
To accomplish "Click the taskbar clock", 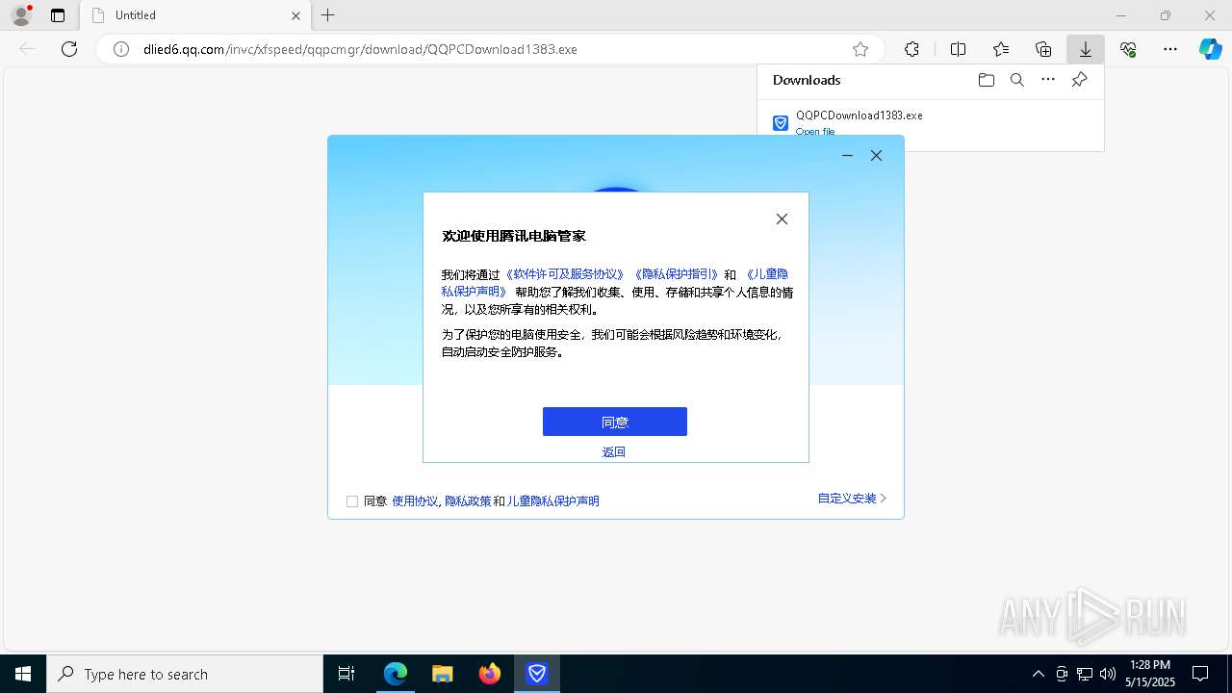I will tap(1150, 674).
